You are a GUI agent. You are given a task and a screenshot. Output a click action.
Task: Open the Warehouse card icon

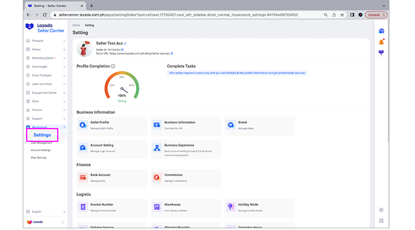tap(157, 207)
